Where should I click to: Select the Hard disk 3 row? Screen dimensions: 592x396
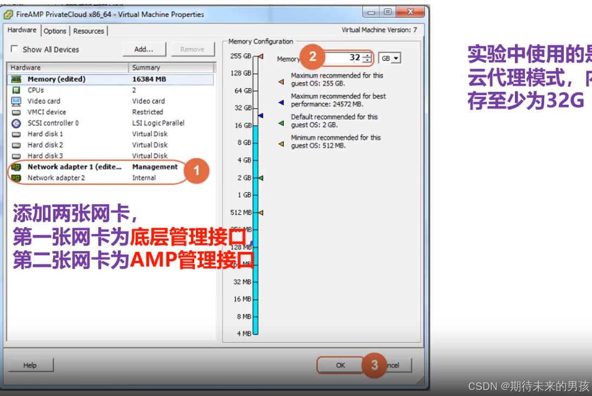pyautogui.click(x=110, y=156)
